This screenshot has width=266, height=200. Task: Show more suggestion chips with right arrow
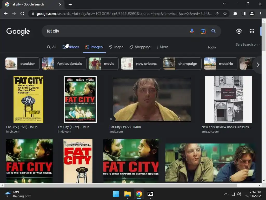[258, 65]
